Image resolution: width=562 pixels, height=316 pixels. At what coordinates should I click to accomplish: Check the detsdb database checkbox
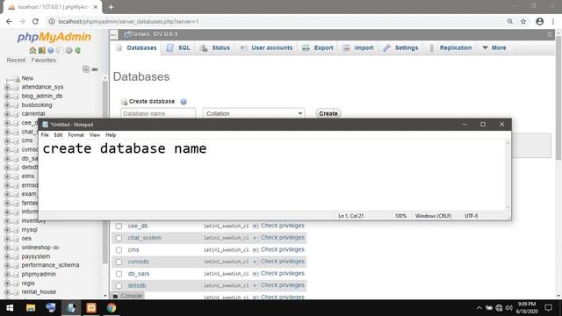pyautogui.click(x=119, y=286)
